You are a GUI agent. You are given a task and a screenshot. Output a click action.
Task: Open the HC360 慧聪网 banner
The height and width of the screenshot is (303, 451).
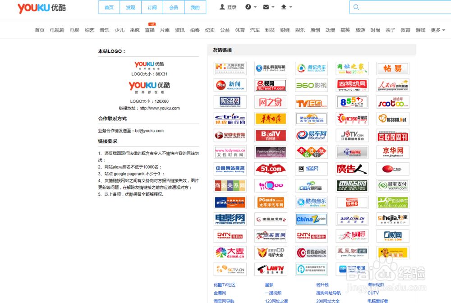point(352,119)
